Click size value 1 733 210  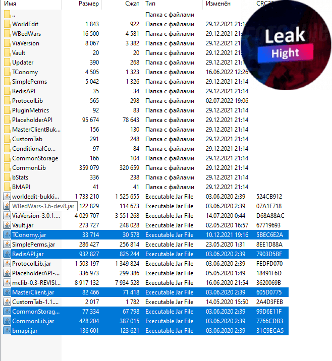pyautogui.click(x=87, y=197)
